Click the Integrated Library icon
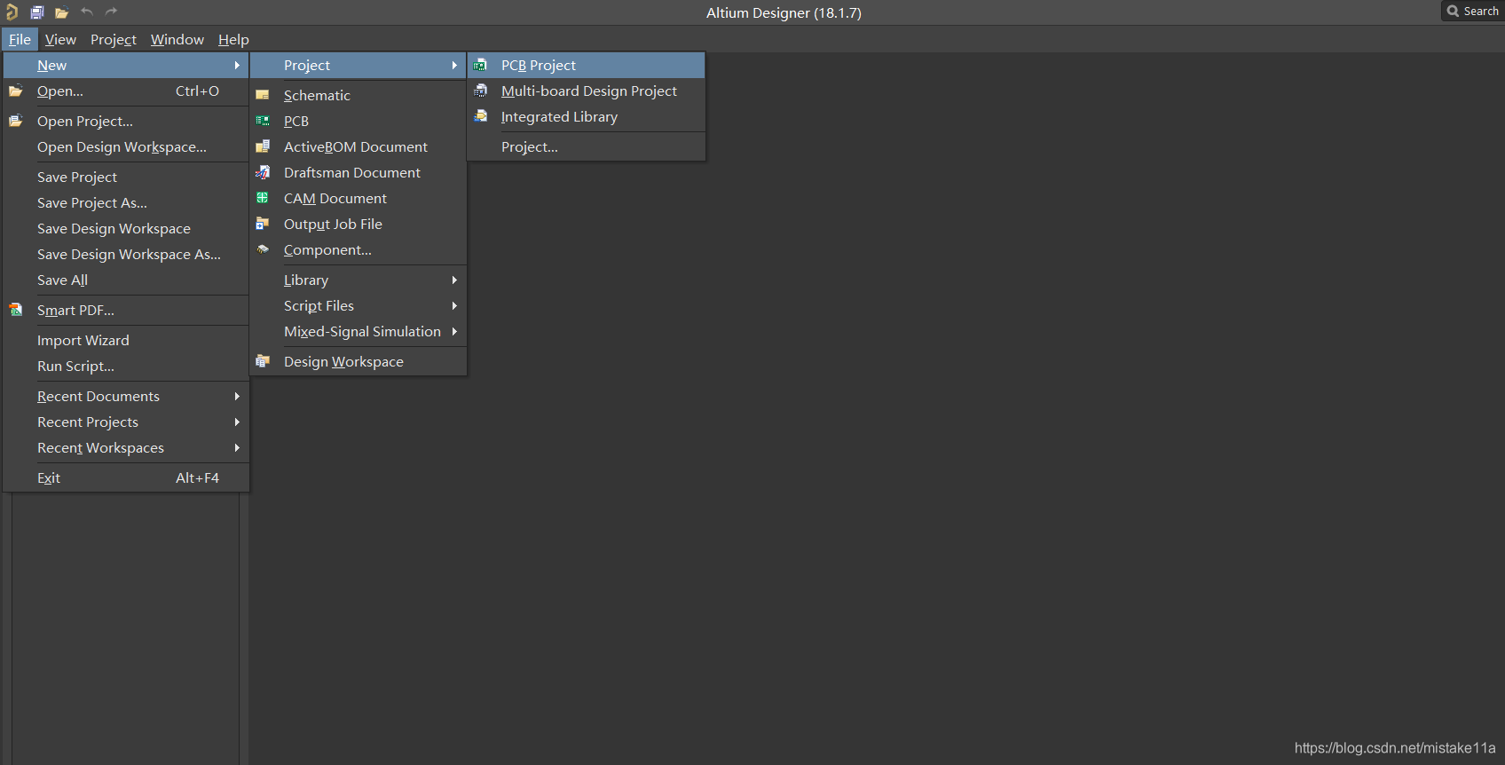Screen dimensions: 1505x765 pos(480,116)
